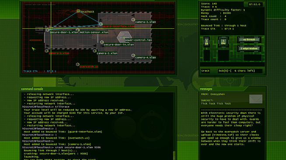Click the 'camera-1.xlan' red label on map

(59, 53)
